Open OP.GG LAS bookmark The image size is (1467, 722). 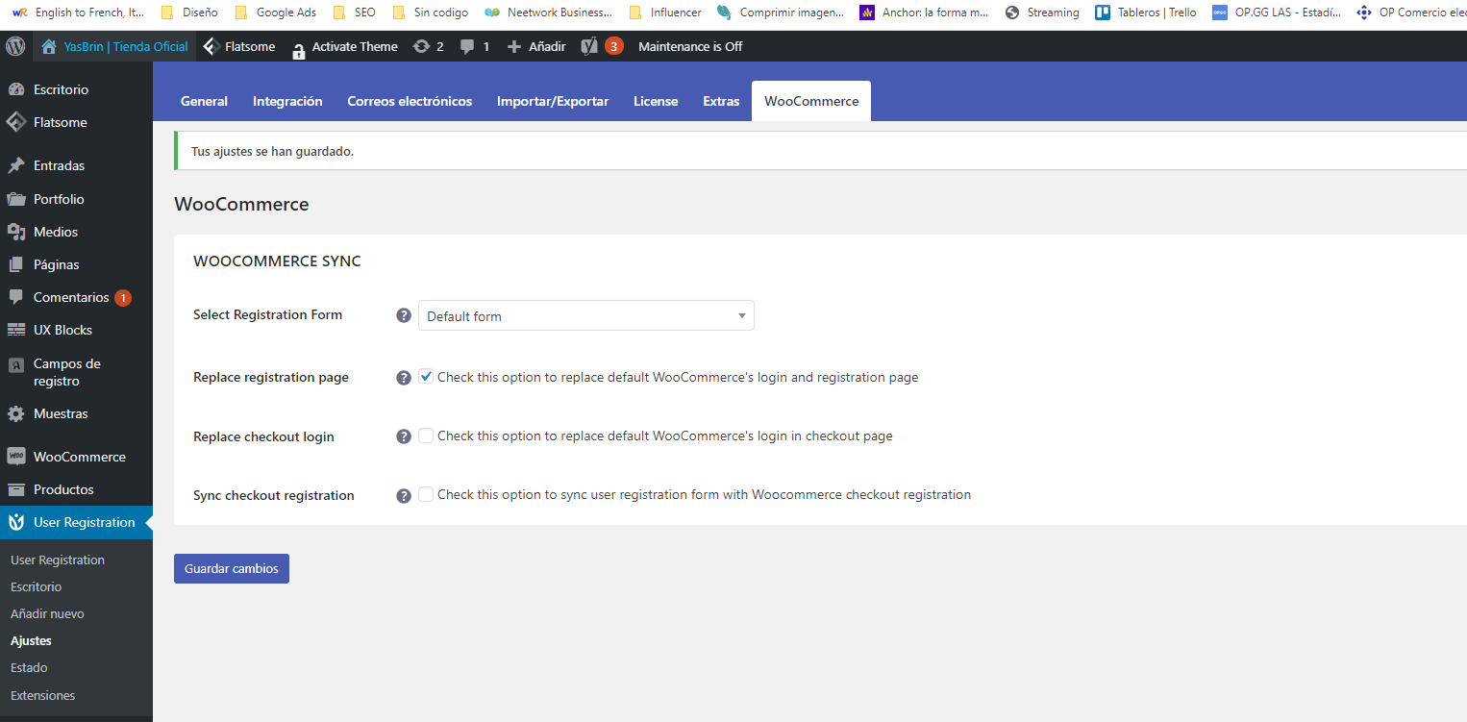pyautogui.click(x=1276, y=12)
